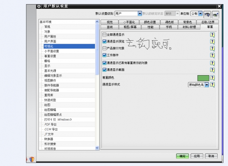
Task: Open help for 工作部件
Action: (x=212, y=55)
